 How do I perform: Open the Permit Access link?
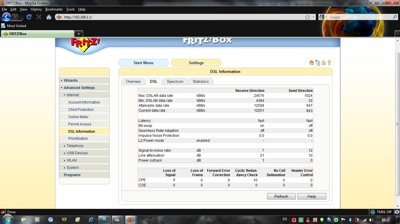pos(80,124)
